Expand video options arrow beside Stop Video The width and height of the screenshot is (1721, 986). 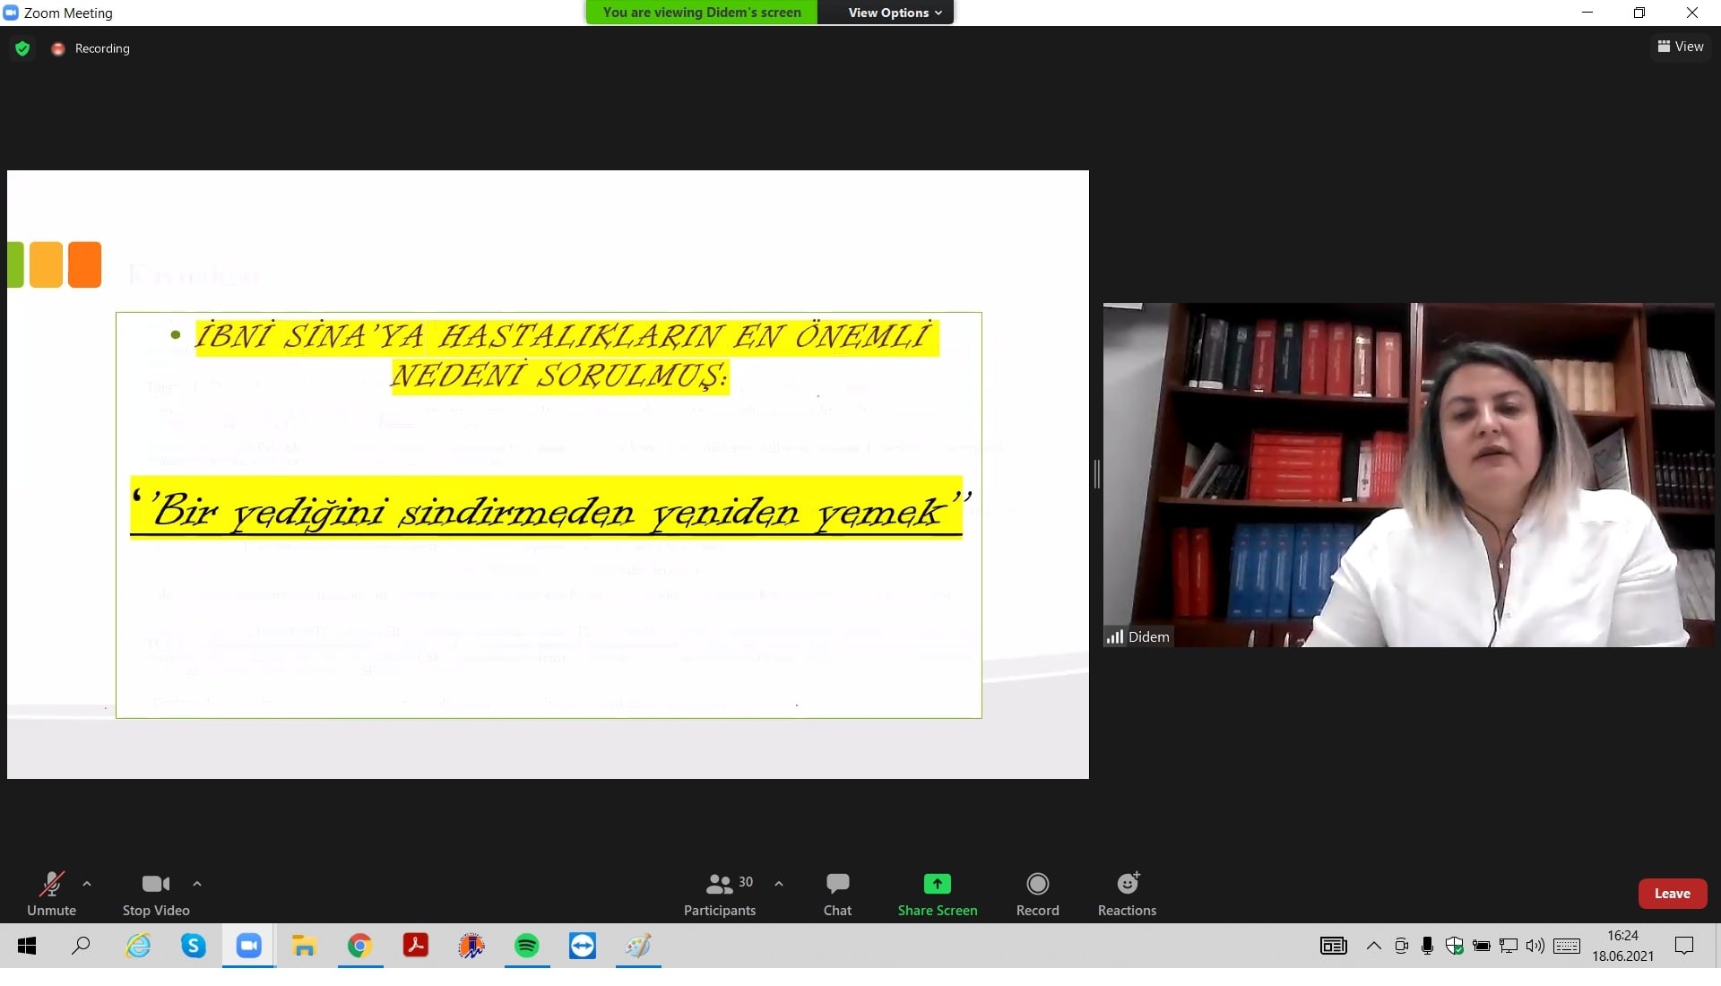click(197, 884)
